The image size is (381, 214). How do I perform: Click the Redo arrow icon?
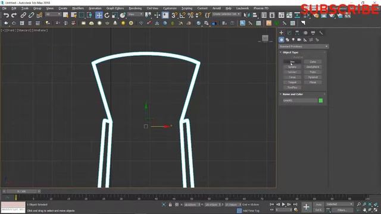pos(14,15)
